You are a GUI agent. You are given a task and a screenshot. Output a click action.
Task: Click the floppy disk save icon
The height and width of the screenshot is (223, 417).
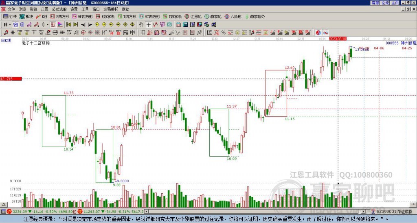(x=200, y=25)
